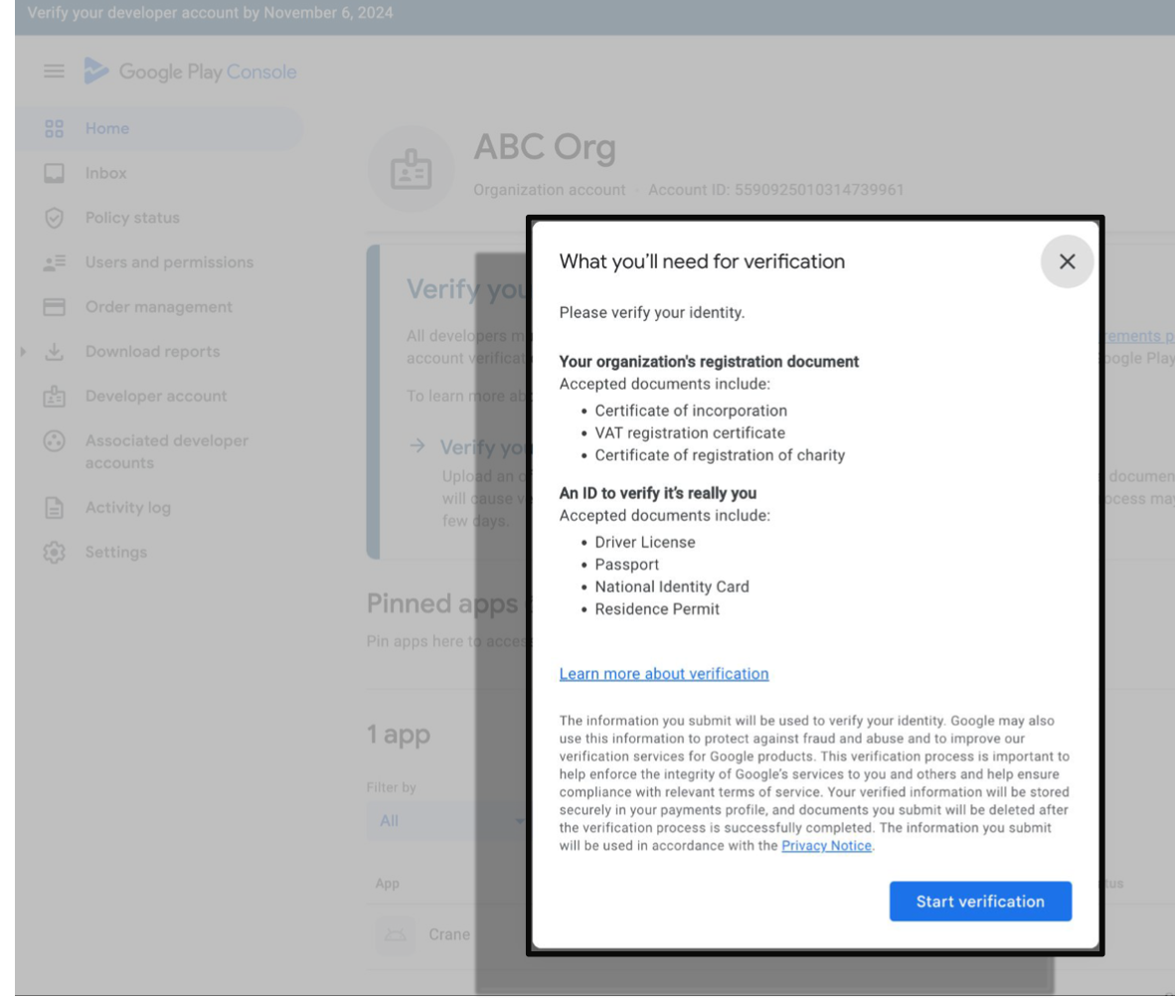1175x1000 pixels.
Task: Go to Home in sidebar
Action: coord(107,129)
